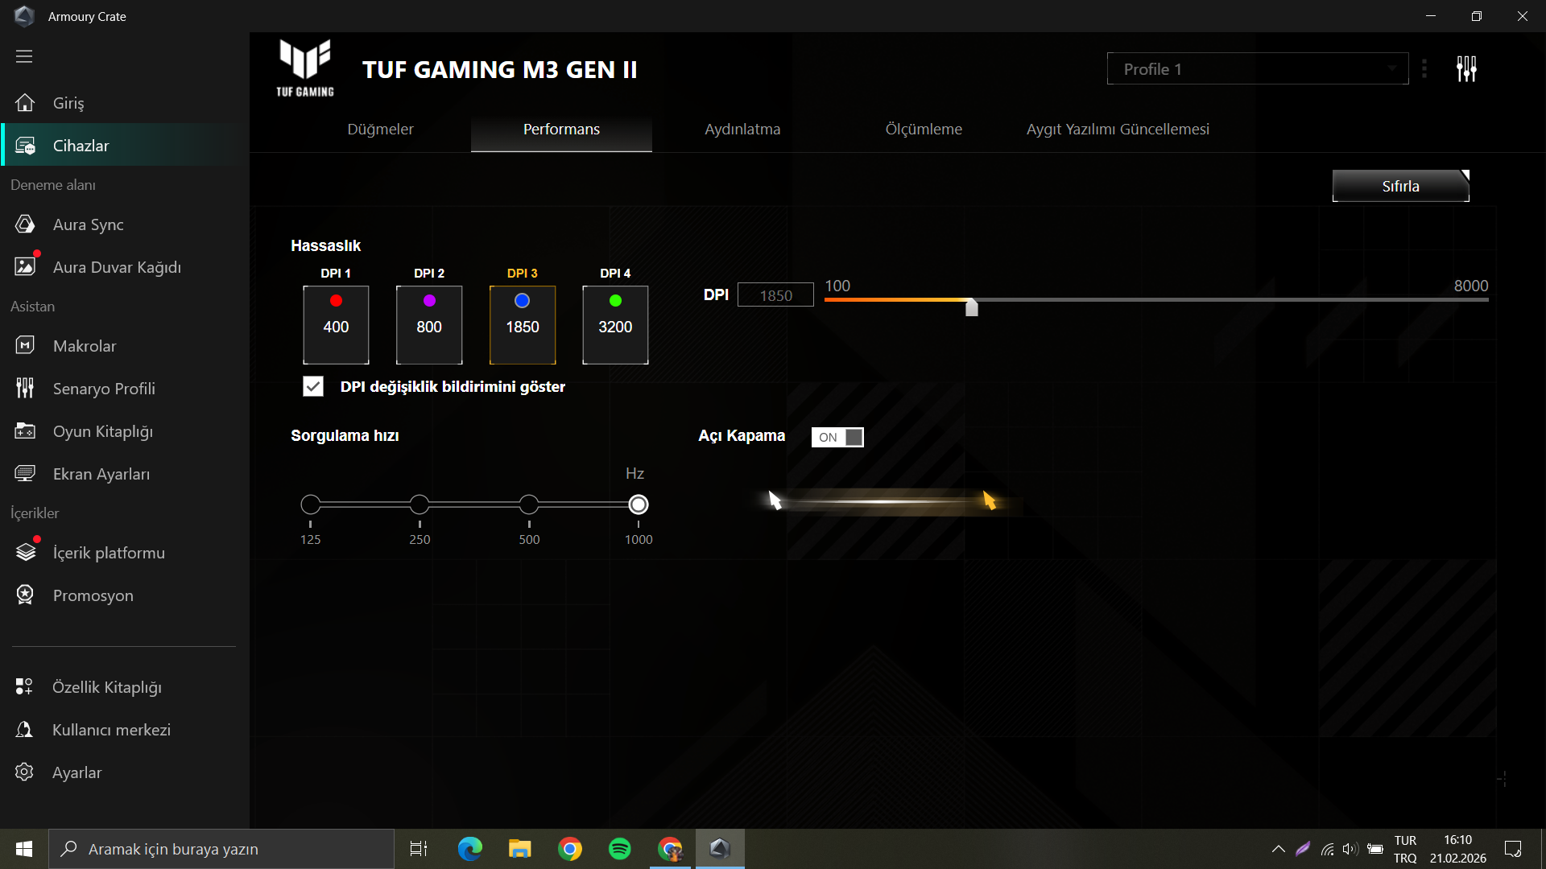Click the Armoury Crate title bar logo

[x=24, y=16]
